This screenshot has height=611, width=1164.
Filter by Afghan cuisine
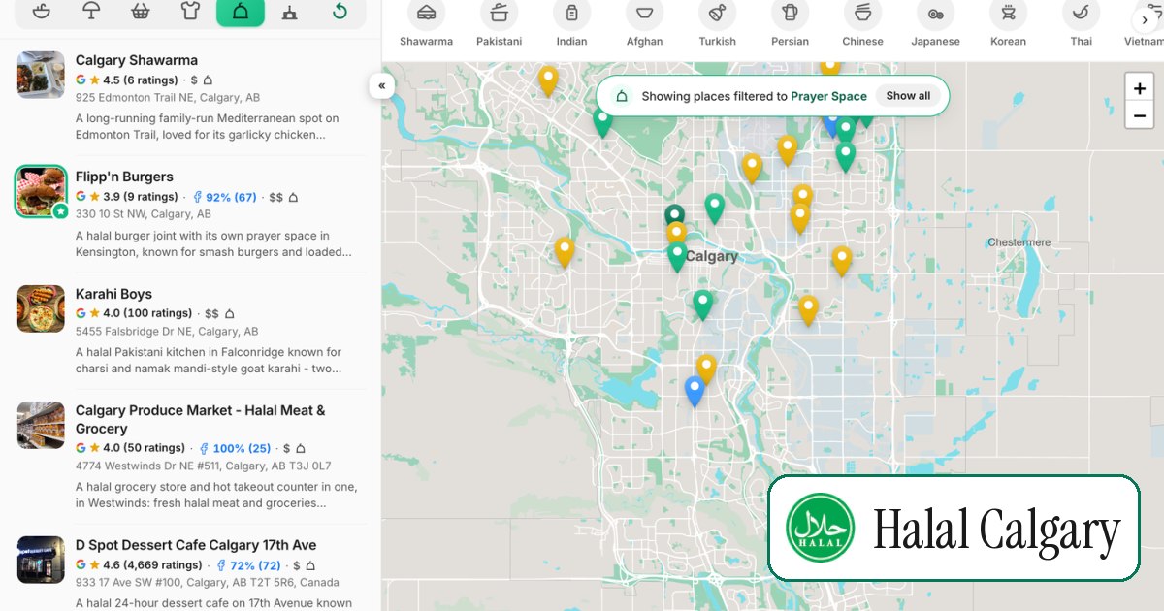[644, 23]
